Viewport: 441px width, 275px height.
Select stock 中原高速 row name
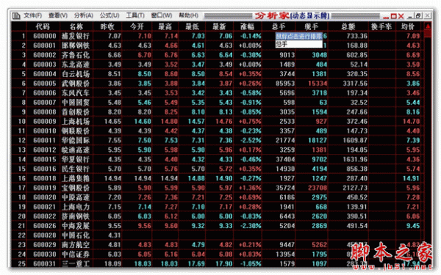coord(76,197)
